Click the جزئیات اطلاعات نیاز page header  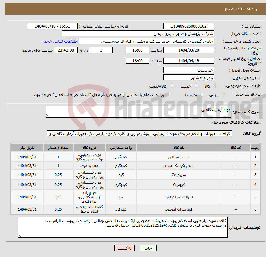coord(241,9)
